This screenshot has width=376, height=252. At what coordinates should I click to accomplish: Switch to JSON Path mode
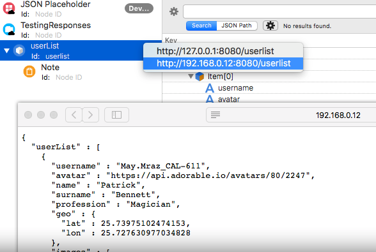[237, 26]
